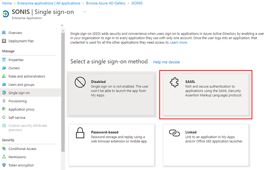
Task: Click the SONIS application logo icon
Action: [5, 14]
